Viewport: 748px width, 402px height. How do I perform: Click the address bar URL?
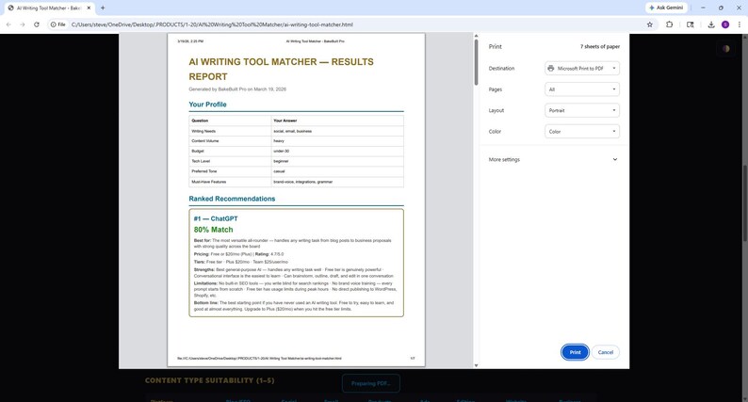212,24
